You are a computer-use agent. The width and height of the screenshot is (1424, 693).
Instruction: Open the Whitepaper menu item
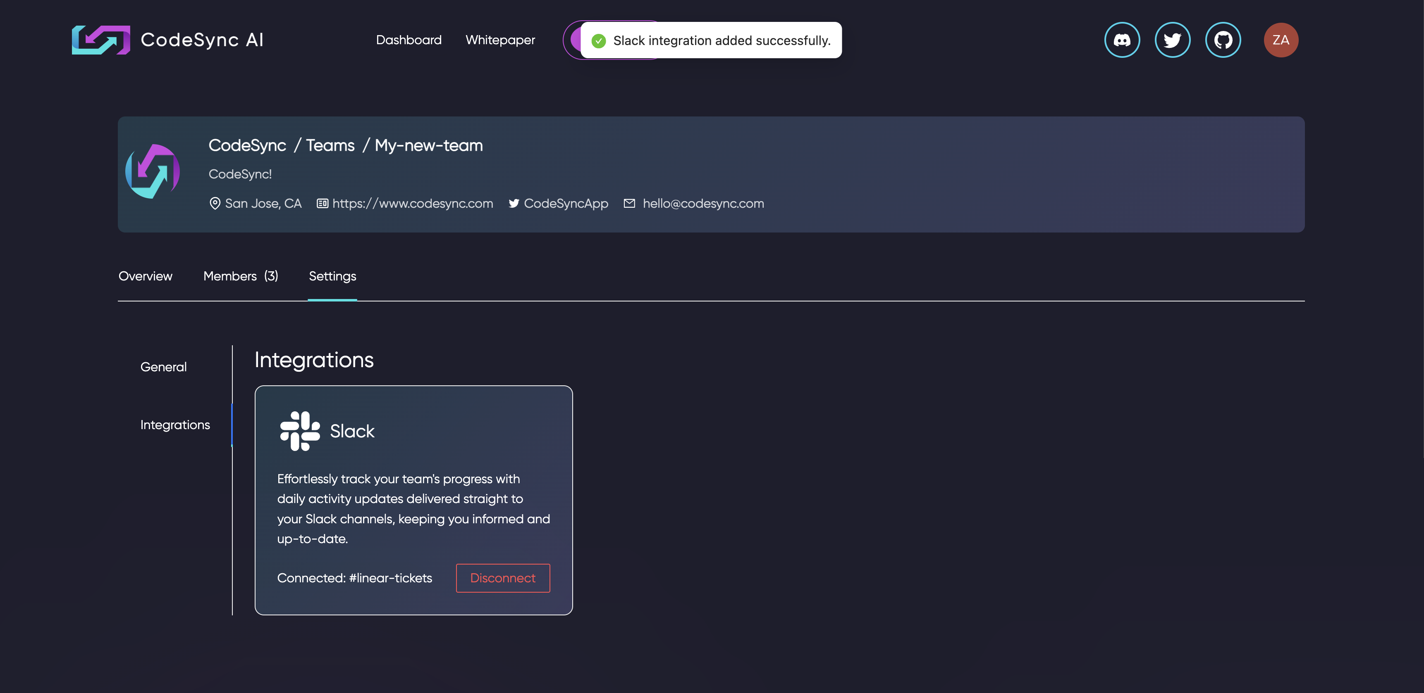(500, 40)
